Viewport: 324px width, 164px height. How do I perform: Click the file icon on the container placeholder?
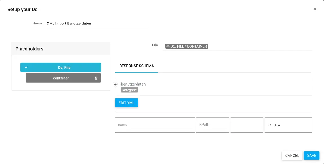[96, 78]
